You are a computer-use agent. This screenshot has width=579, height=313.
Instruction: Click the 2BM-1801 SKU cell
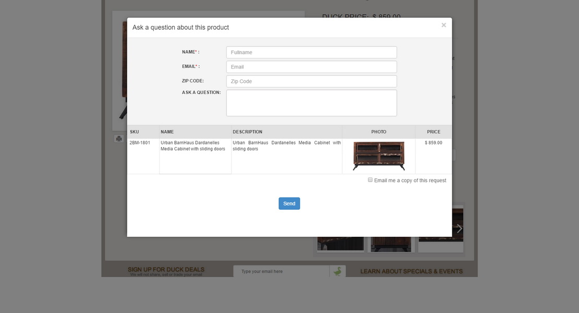pos(140,142)
